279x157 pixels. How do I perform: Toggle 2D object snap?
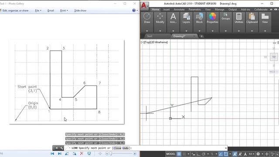coord(226,154)
